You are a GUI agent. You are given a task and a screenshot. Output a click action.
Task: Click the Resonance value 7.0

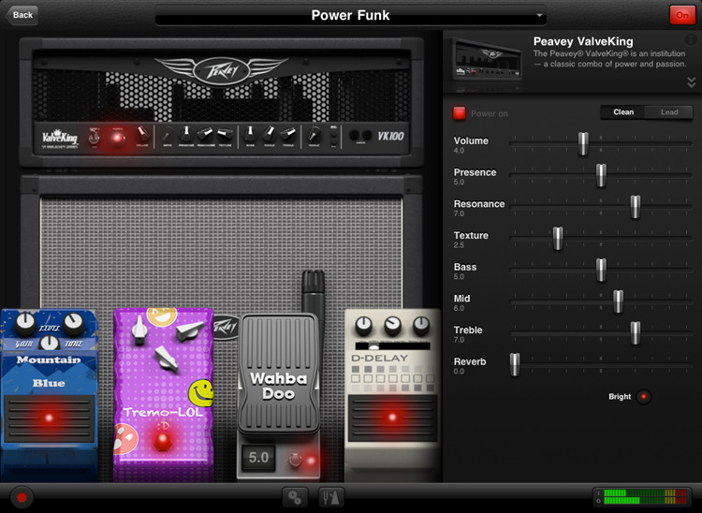click(x=459, y=213)
